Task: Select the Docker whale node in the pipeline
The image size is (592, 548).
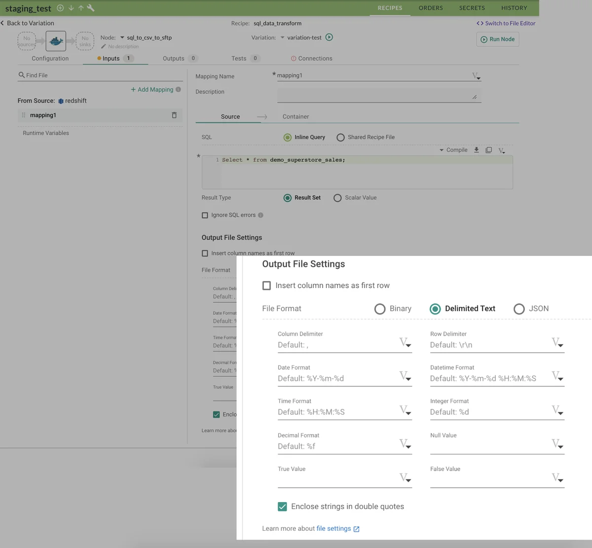Action: tap(56, 41)
